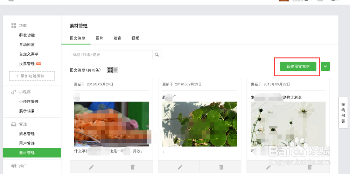Switch to the 视频 tab
Image resolution: width=350 pixels, height=174 pixels.
tap(135, 38)
